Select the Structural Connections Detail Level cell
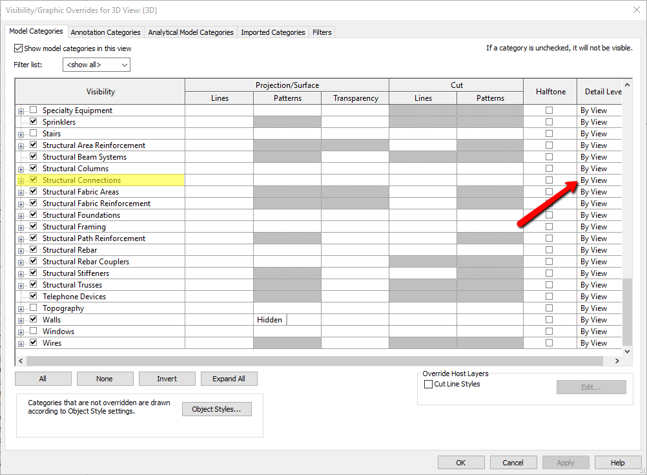The width and height of the screenshot is (647, 475). click(600, 180)
